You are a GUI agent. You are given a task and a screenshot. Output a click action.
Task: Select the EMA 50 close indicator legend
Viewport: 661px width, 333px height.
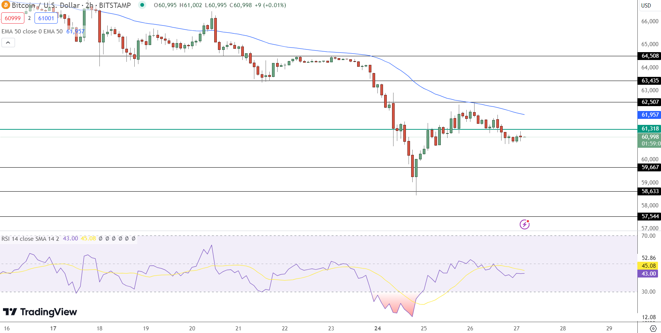point(32,31)
